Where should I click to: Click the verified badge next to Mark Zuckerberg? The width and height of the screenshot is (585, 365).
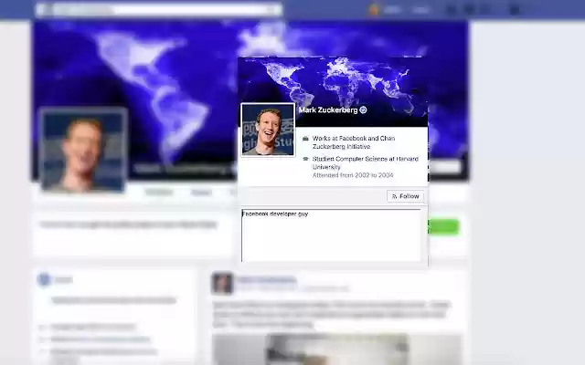pos(363,109)
